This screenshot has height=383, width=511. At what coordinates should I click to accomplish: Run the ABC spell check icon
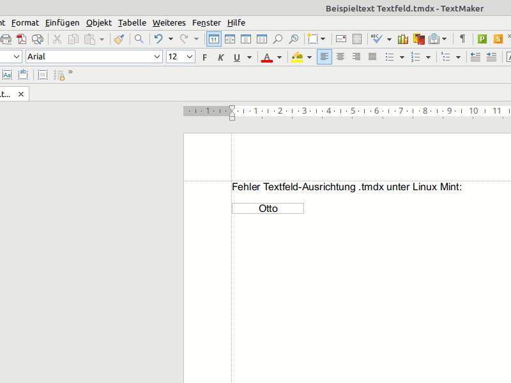(x=377, y=39)
